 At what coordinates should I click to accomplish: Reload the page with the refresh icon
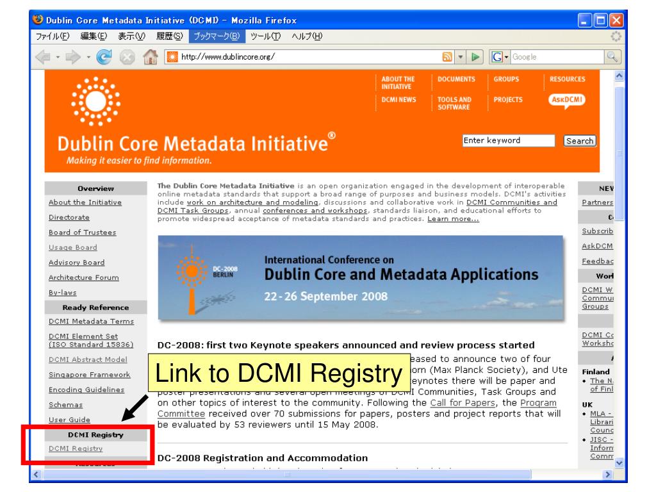coord(104,57)
